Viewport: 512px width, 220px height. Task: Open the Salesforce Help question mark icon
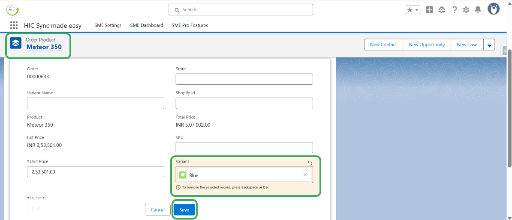point(454,10)
